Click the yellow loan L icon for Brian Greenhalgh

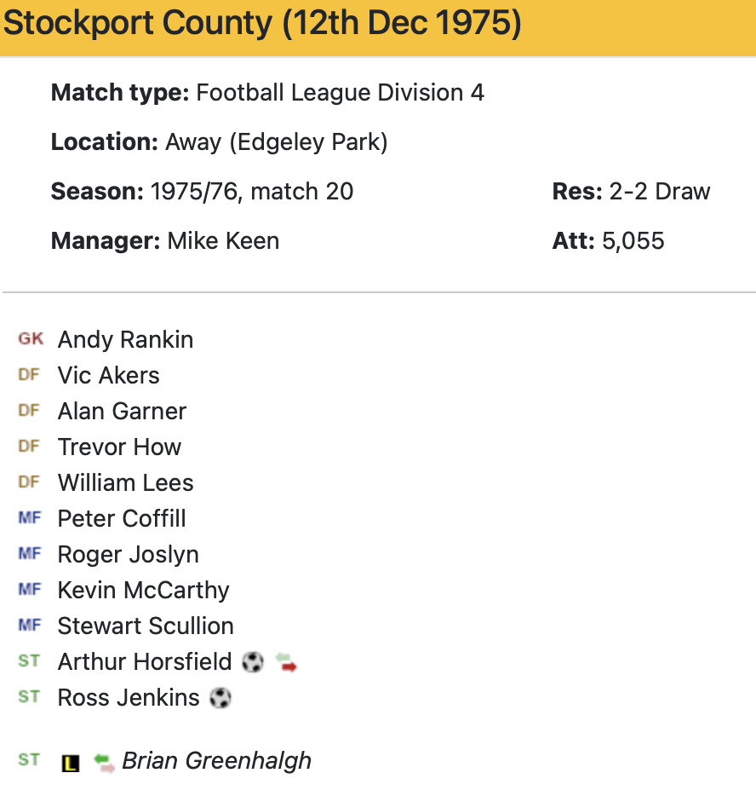pyautogui.click(x=71, y=763)
